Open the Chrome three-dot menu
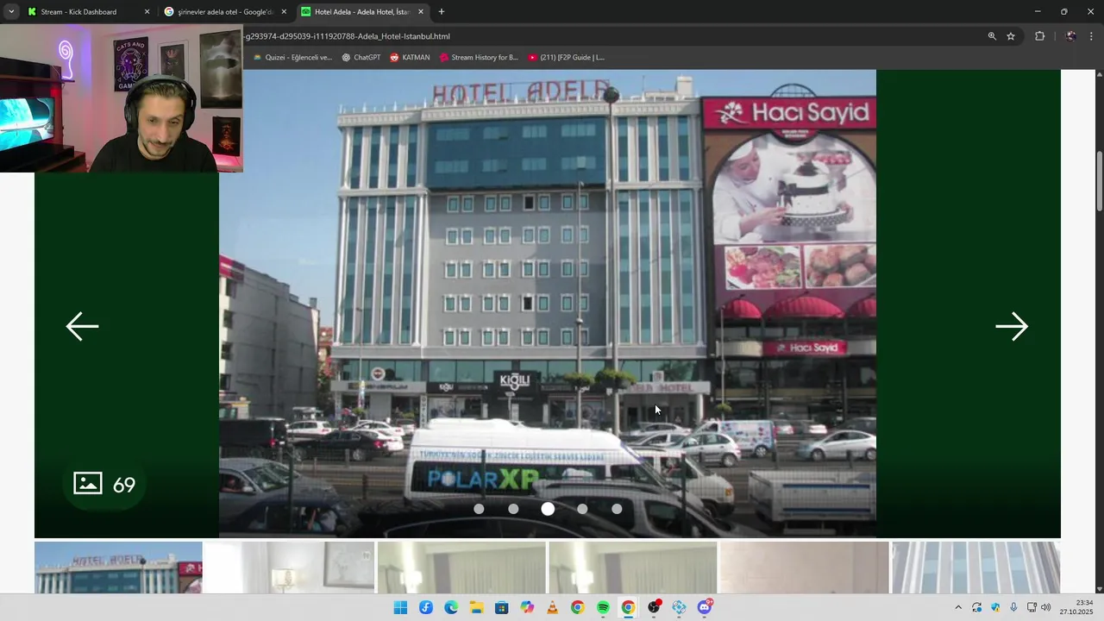This screenshot has width=1104, height=621. (1091, 36)
